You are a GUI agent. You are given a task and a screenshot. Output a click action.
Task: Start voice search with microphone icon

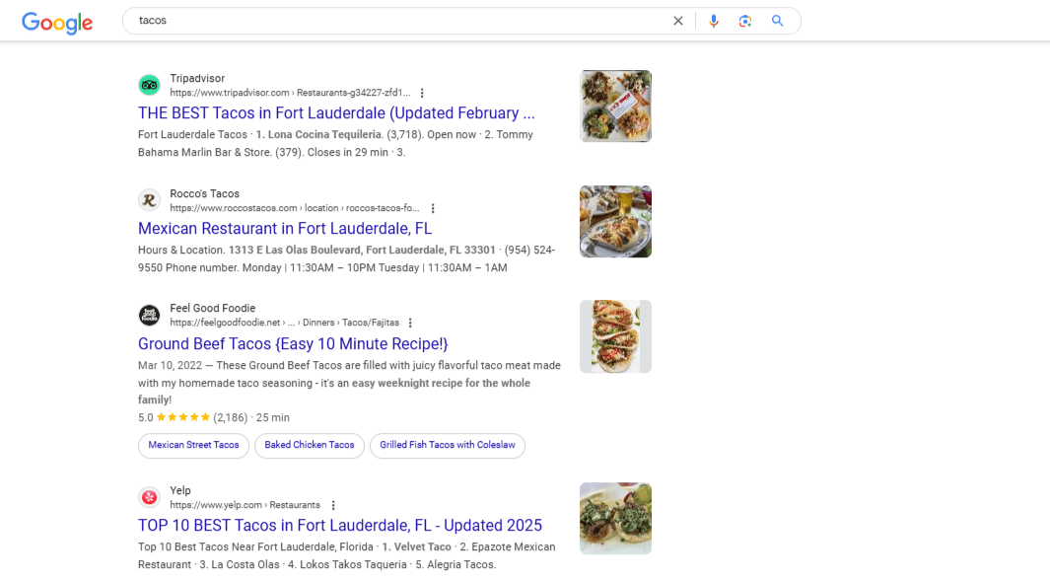[713, 21]
